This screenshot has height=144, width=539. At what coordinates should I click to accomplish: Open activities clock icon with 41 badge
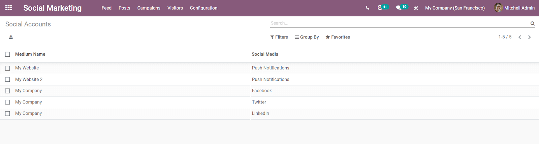tap(380, 8)
